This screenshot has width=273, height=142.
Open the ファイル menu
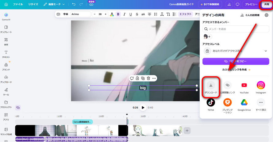[x=18, y=4]
